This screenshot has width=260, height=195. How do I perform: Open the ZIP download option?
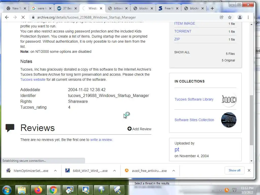177,39
